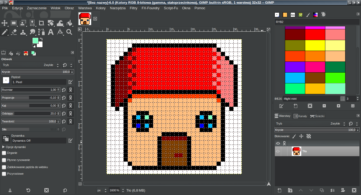The height and width of the screenshot is (195, 361).
Task: Duplicate the layer Tło
Action: 322,190
